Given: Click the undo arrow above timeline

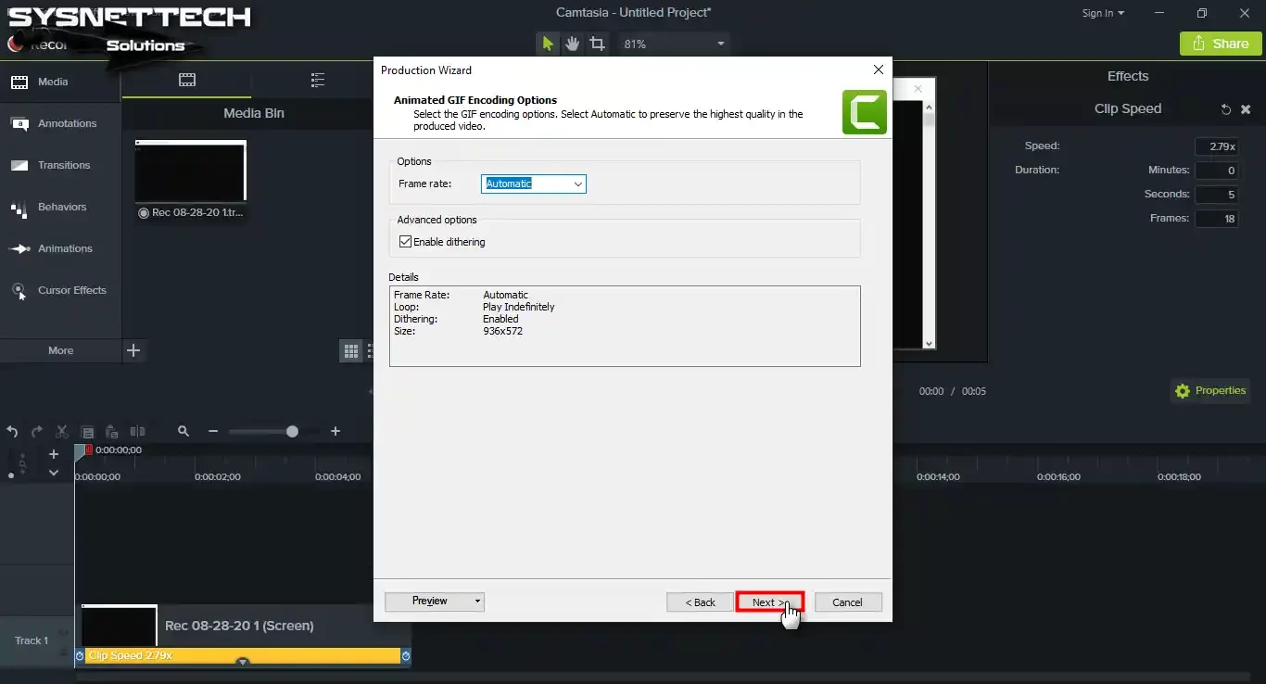Looking at the screenshot, I should tap(12, 432).
